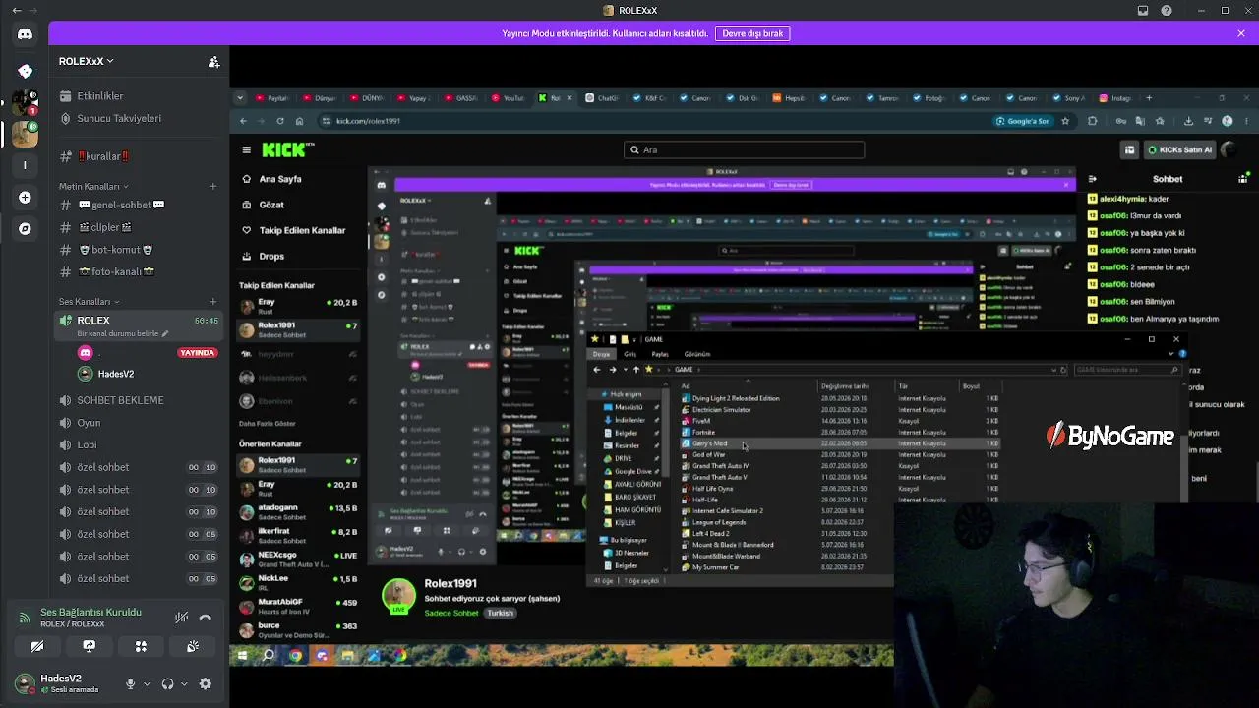Open the YouTube browser tab
Image resolution: width=1259 pixels, height=708 pixels.
pyautogui.click(x=510, y=98)
